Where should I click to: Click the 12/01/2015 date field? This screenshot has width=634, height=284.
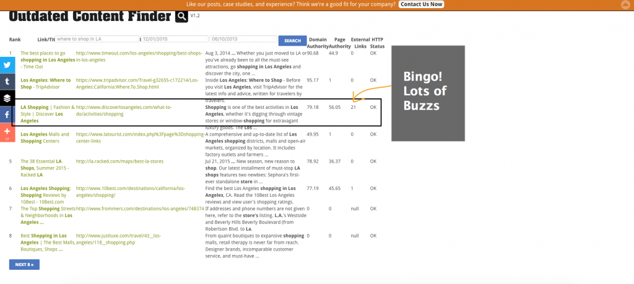[174, 39]
